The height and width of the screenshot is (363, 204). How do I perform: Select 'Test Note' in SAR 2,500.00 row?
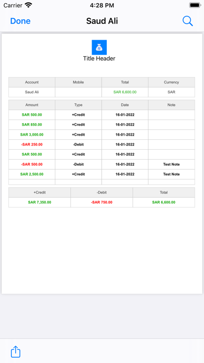point(171,174)
